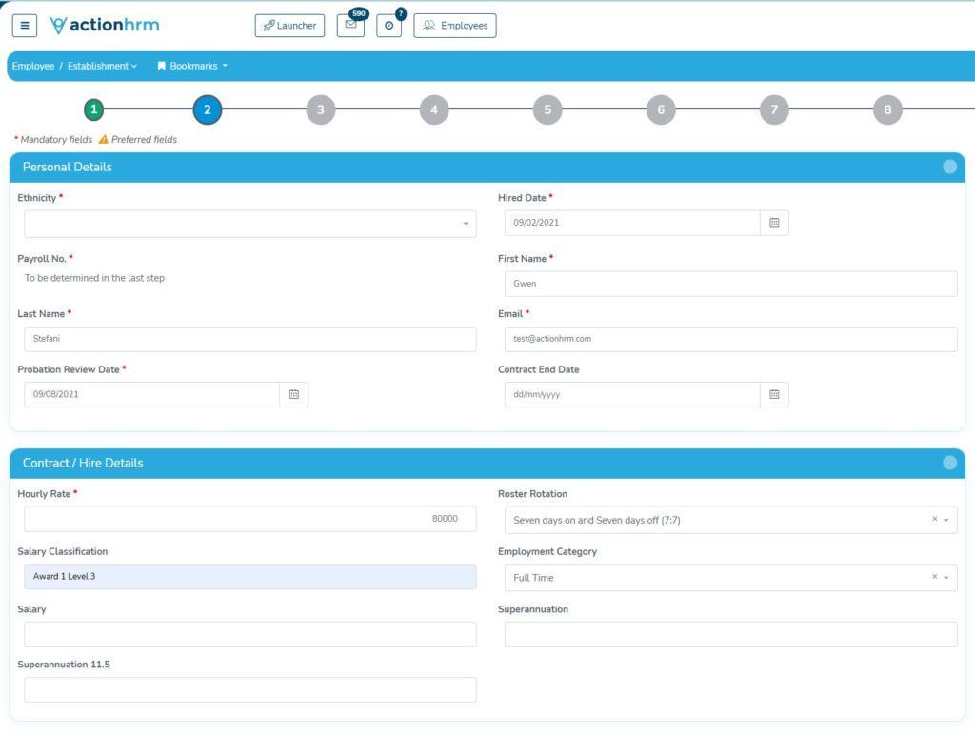Click the clock icon with 7 badge
The image size is (975, 735).
click(x=388, y=26)
